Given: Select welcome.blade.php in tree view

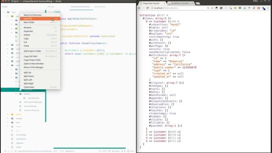Looking at the screenshot, I should pos(31,110).
